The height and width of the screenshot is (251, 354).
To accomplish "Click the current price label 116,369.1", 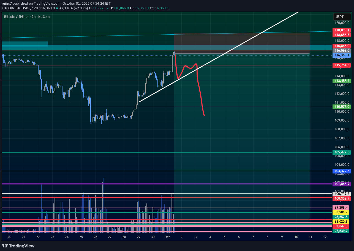I will tap(341, 55).
